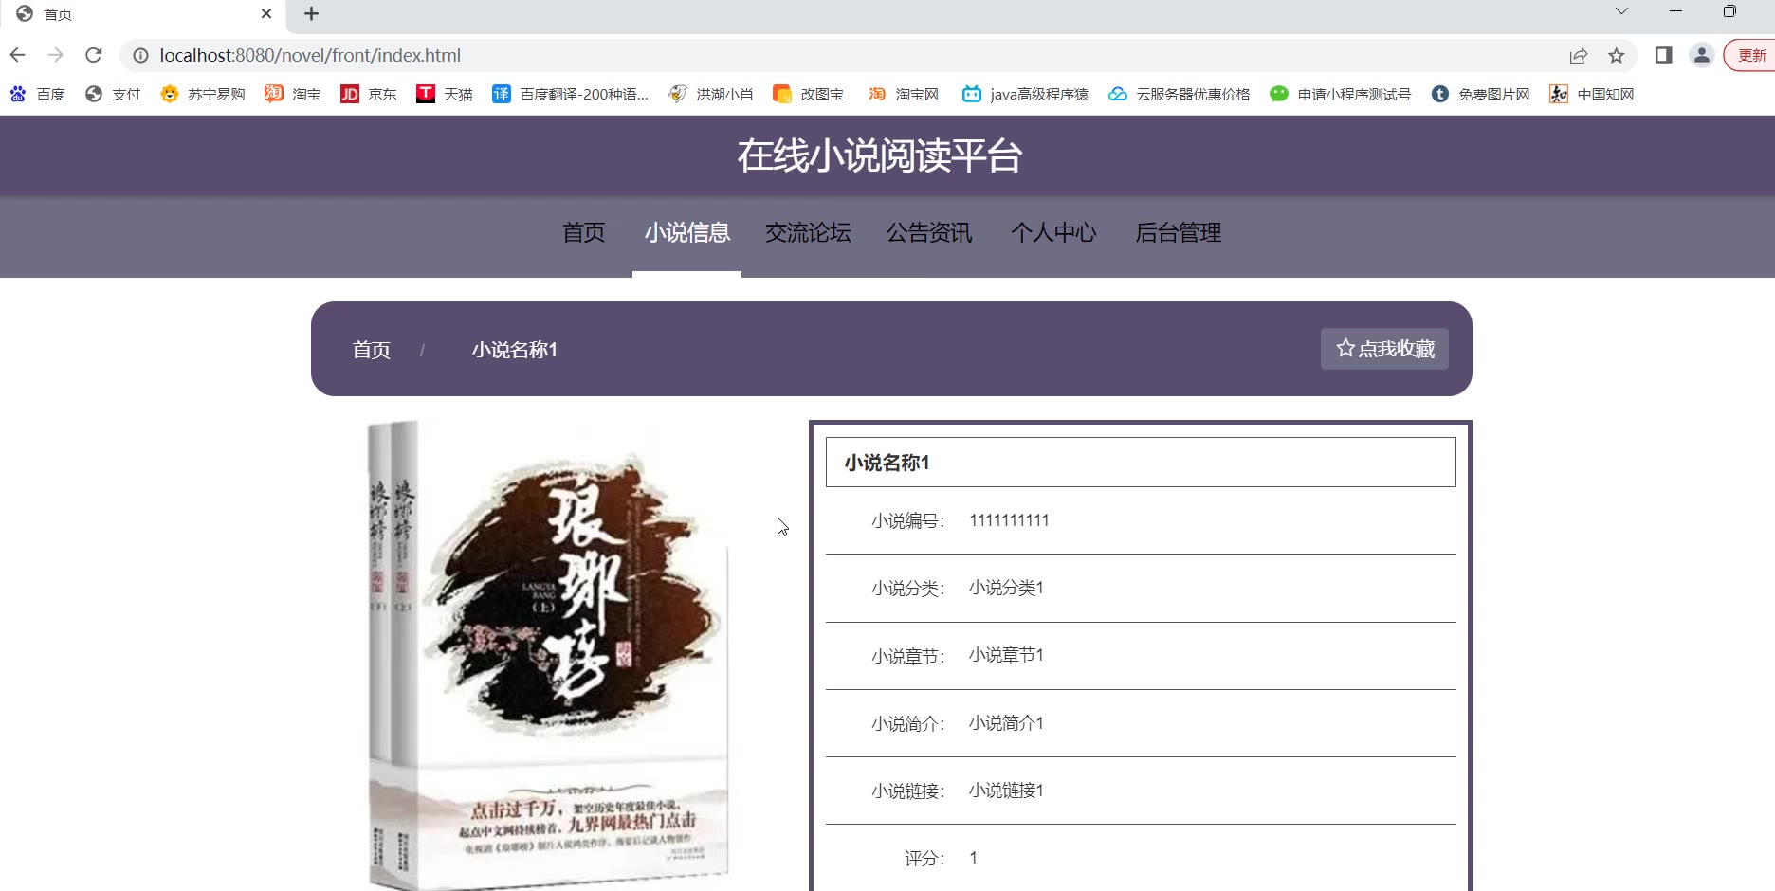Open the 淘宝网 bookmark
The height and width of the screenshot is (891, 1775).
904,94
